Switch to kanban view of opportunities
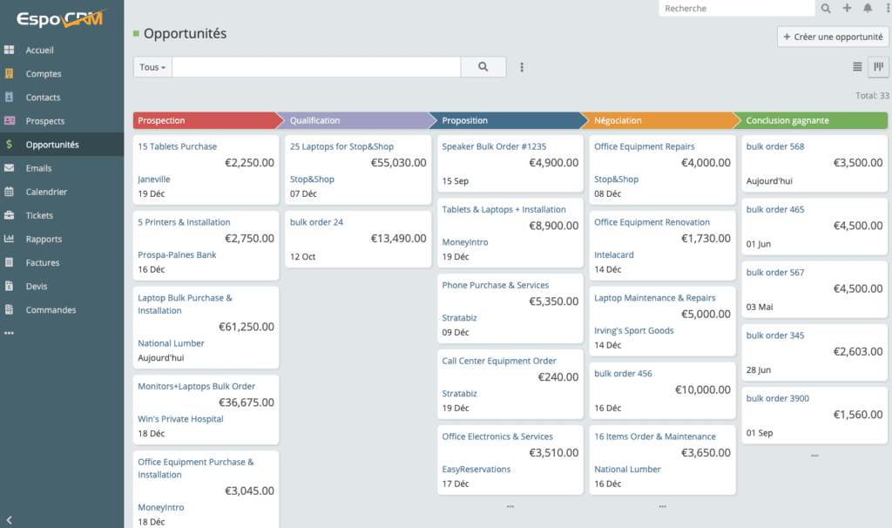The image size is (892, 528). coord(877,66)
